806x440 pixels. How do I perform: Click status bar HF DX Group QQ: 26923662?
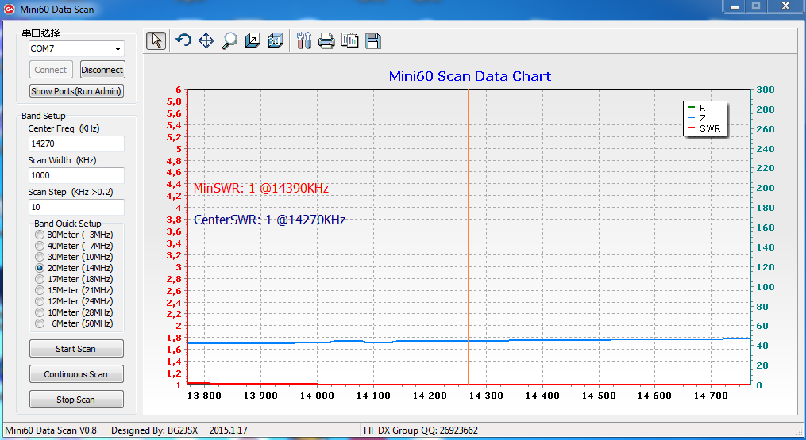pyautogui.click(x=421, y=430)
